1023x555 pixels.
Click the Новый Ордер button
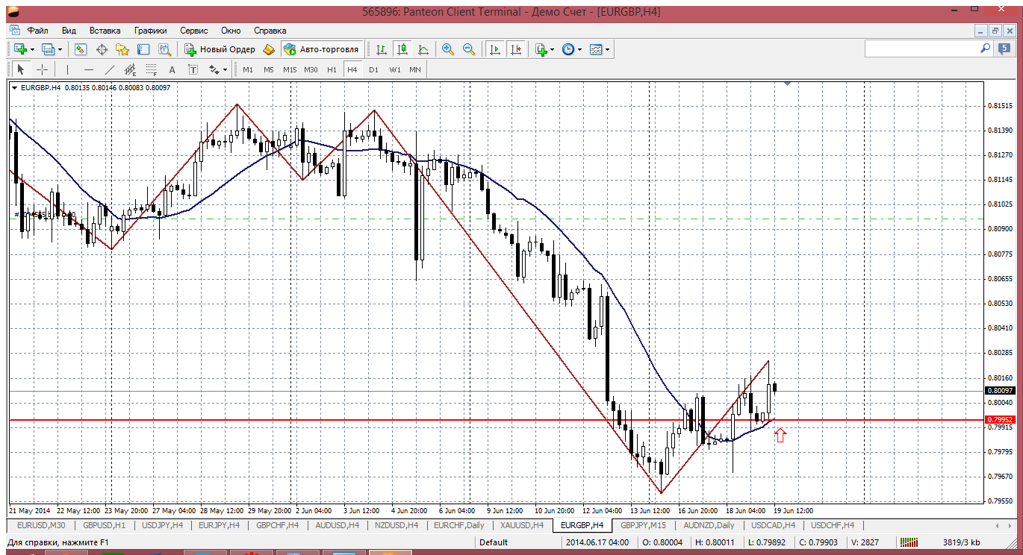tap(220, 49)
